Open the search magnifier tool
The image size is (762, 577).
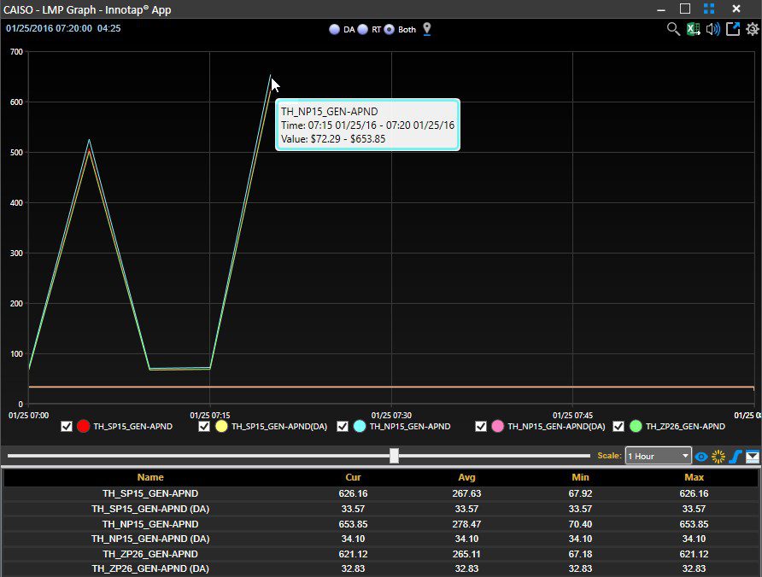click(673, 29)
